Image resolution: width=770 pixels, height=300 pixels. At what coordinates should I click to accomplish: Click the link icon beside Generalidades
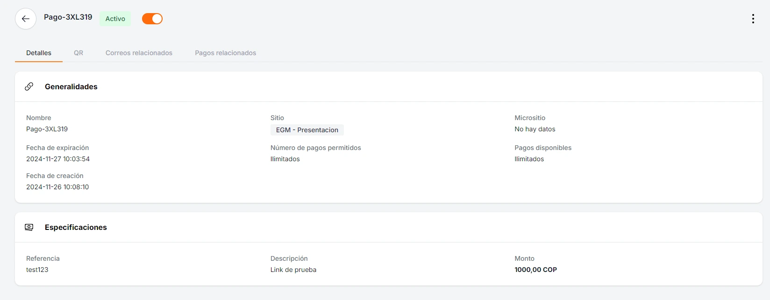tap(29, 86)
